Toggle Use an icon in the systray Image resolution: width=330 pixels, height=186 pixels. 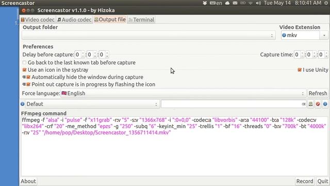click(x=24, y=70)
